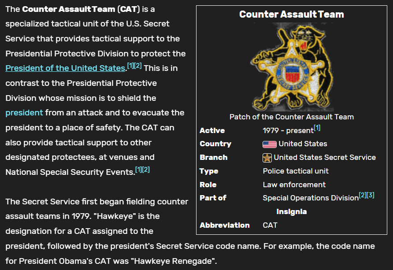Click the 'Patch of the Counter Assault Team' caption
Image resolution: width=393 pixels, height=270 pixels.
click(292, 117)
